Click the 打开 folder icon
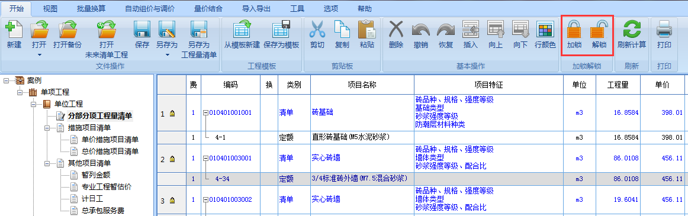The width and height of the screenshot is (688, 216). 39,30
